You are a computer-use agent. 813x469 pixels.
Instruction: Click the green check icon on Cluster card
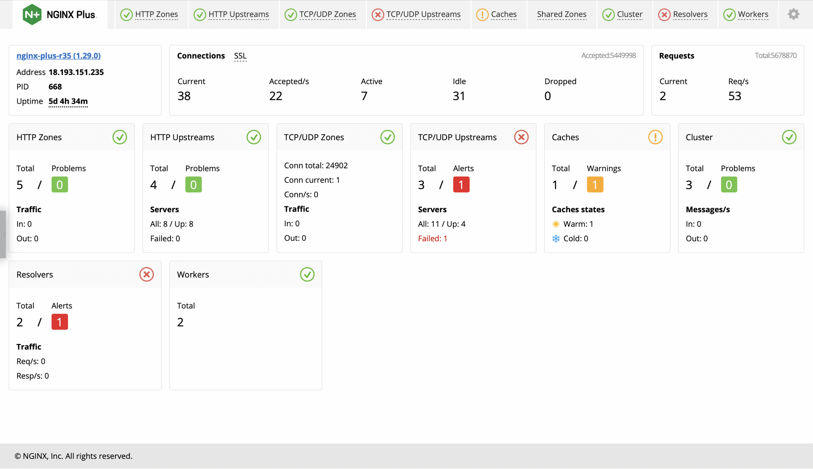pyautogui.click(x=789, y=137)
